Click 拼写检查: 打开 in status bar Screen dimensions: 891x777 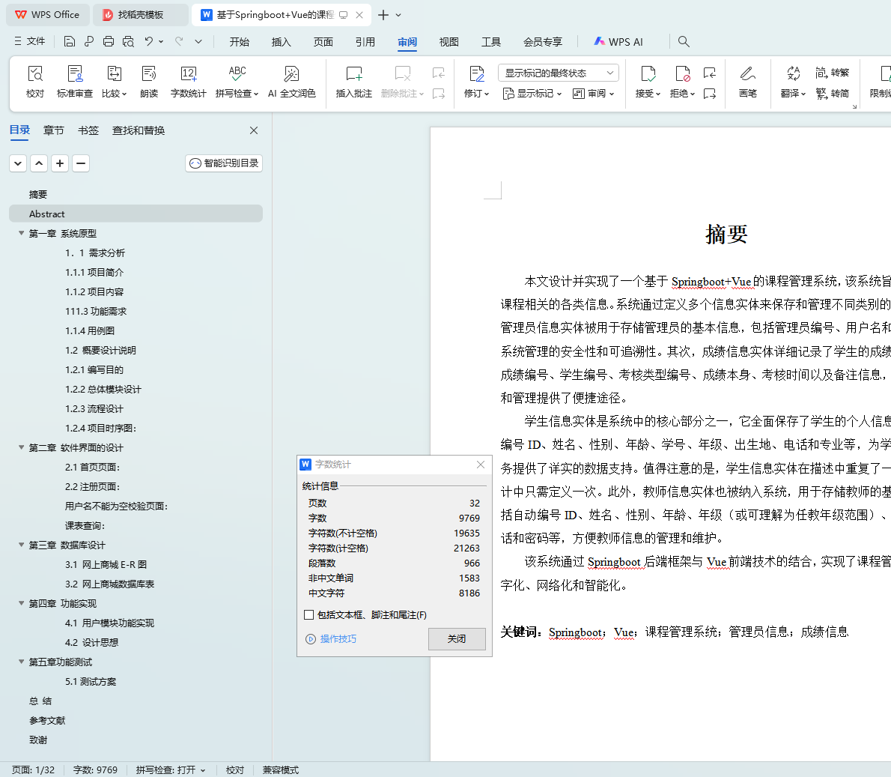pos(171,770)
